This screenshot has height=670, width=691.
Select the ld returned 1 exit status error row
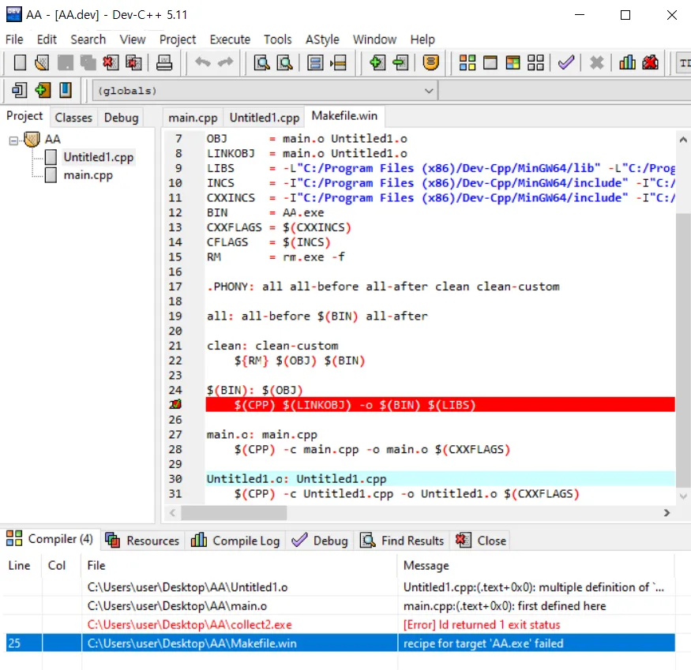(340, 624)
